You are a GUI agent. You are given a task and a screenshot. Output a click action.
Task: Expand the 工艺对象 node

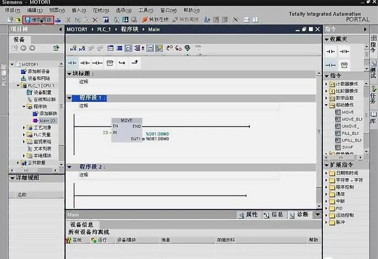tap(24, 128)
